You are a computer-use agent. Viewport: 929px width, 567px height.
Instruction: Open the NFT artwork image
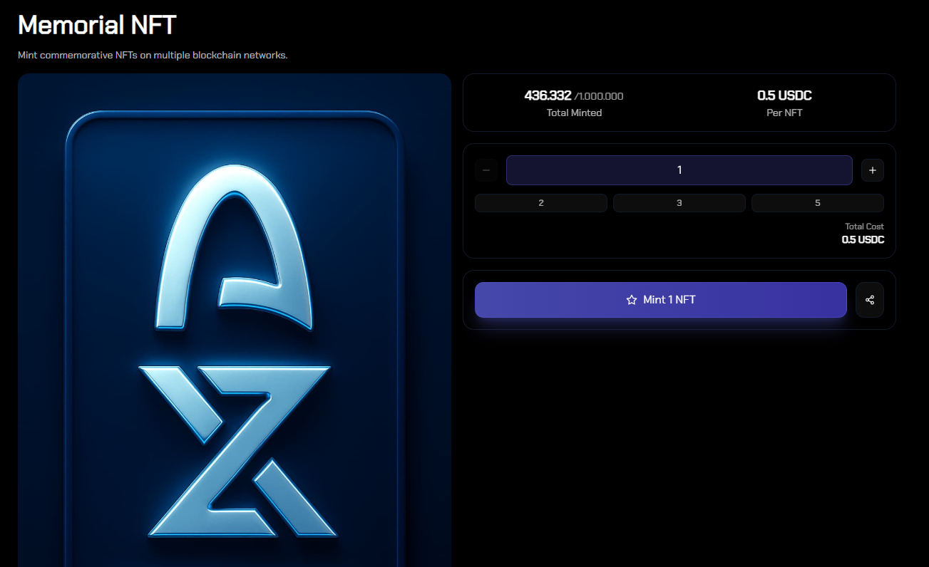coord(235,321)
